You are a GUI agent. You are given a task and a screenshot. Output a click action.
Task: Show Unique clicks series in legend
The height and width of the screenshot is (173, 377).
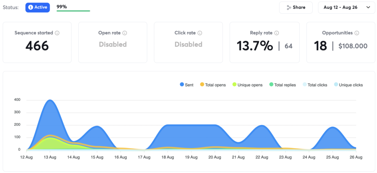(348, 85)
